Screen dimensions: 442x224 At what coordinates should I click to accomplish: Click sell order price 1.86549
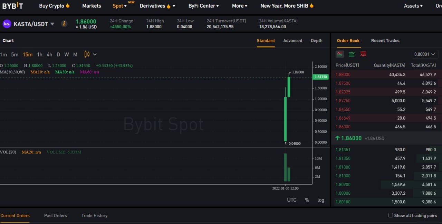coord(343,118)
